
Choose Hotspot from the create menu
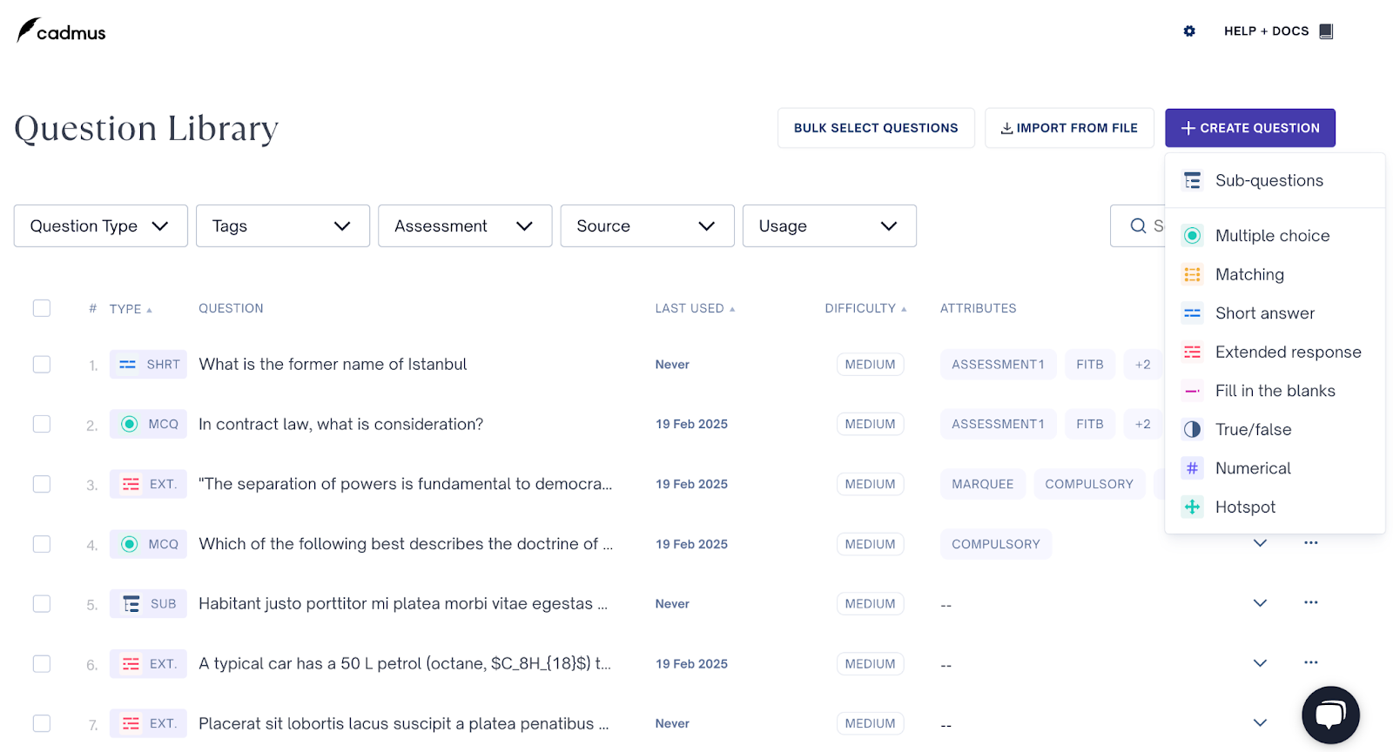1275,507
